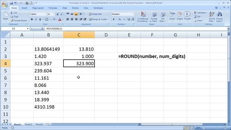The width and height of the screenshot is (231, 130).
Task: Save the workbook from Quick Access Toolbar
Action: (11, 3)
